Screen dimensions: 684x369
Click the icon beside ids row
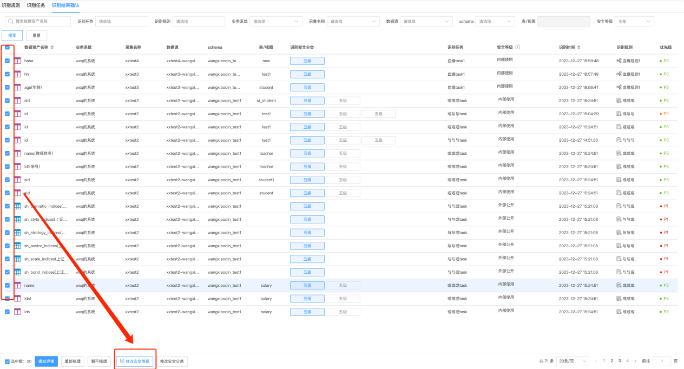tap(17, 312)
